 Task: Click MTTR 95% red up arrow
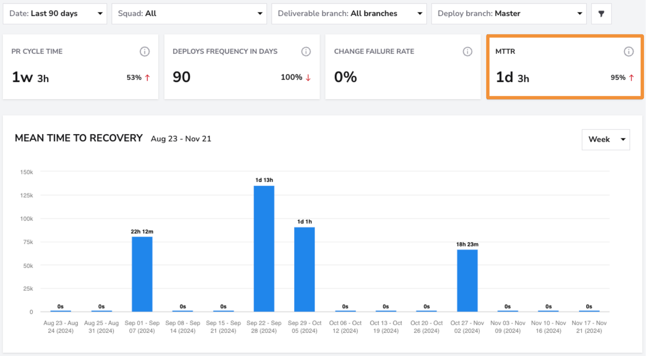[631, 78]
